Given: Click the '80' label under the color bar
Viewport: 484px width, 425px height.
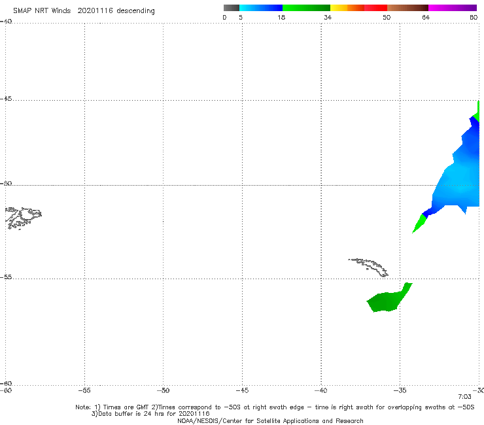Looking at the screenshot, I should click(474, 17).
